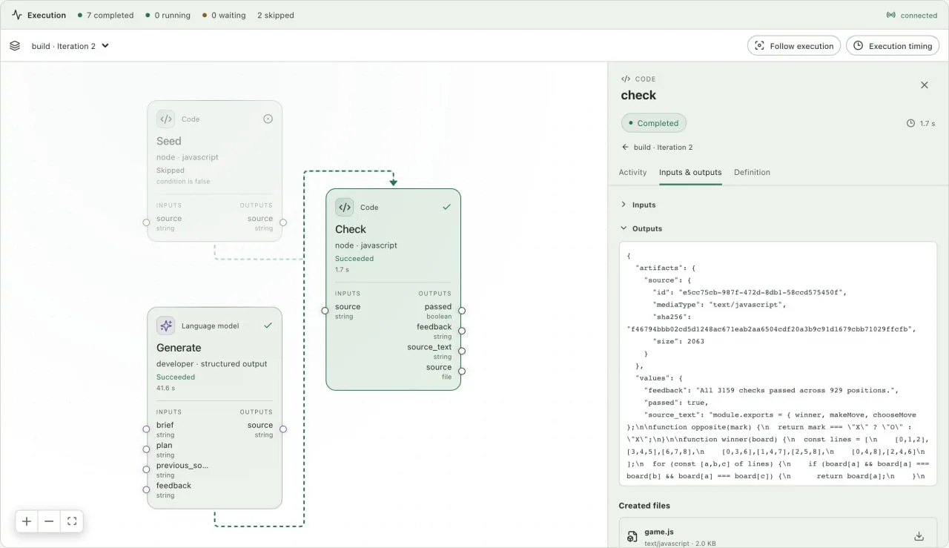Click the Execution activity pulse icon
Image resolution: width=949 pixels, height=548 pixels.
point(17,15)
